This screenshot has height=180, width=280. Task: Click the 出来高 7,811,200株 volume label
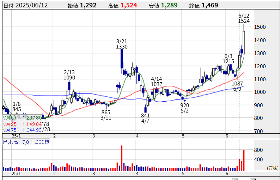pyautogui.click(x=26, y=142)
